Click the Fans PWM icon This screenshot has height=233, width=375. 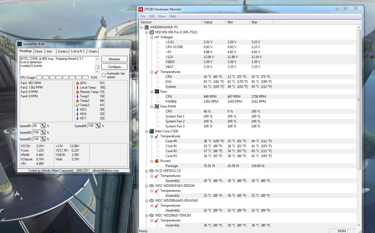157,106
